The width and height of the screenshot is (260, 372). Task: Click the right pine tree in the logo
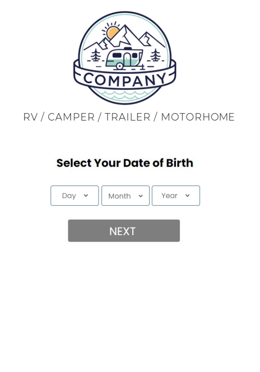click(156, 55)
